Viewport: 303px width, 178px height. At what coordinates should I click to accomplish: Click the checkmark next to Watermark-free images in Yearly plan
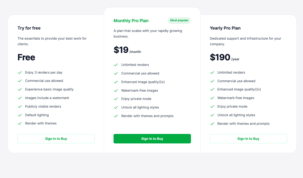[x=212, y=98]
